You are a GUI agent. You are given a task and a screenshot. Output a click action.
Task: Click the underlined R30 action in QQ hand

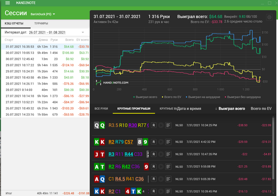(x=133, y=125)
